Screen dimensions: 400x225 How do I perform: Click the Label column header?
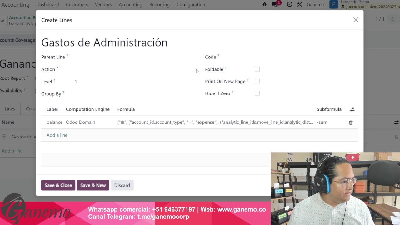pyautogui.click(x=52, y=109)
